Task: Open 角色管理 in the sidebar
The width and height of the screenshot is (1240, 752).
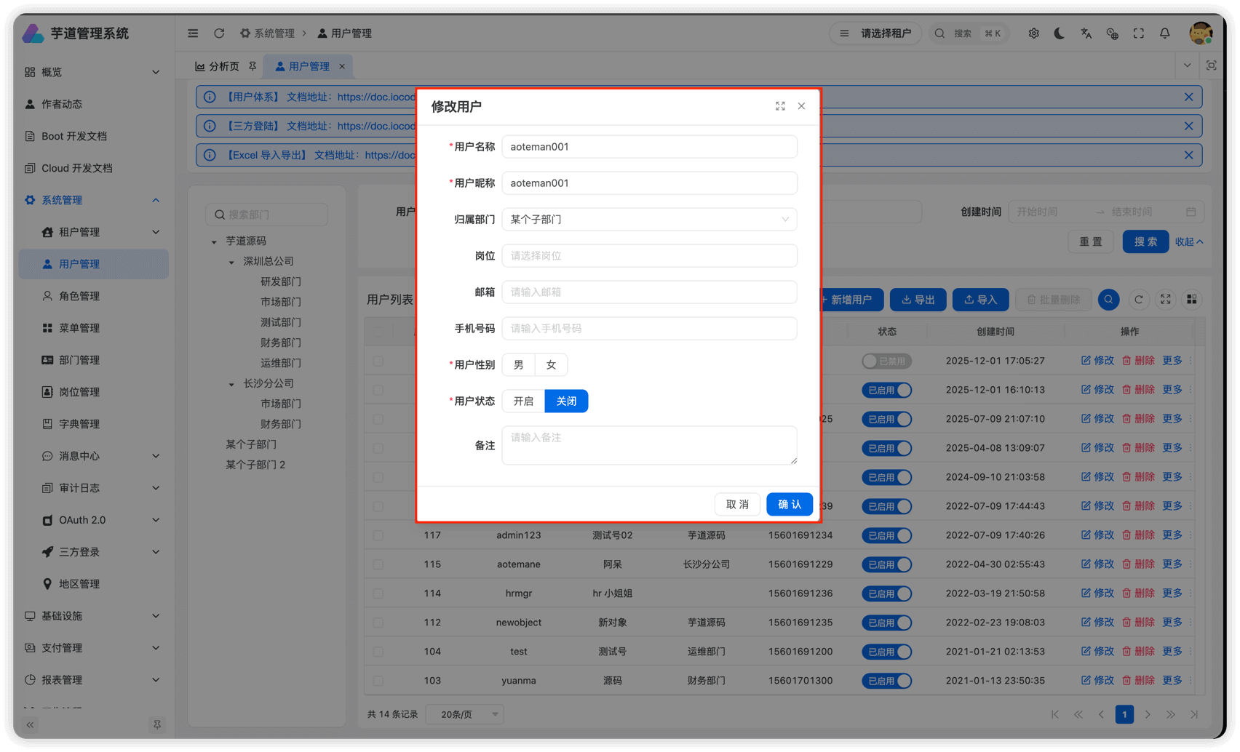Action: [x=79, y=296]
